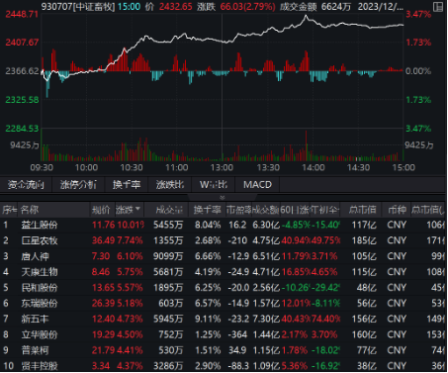Viewport: 448px width, 373px height.
Task: Click the baseline price label 2366.62
Action: pyautogui.click(x=22, y=71)
